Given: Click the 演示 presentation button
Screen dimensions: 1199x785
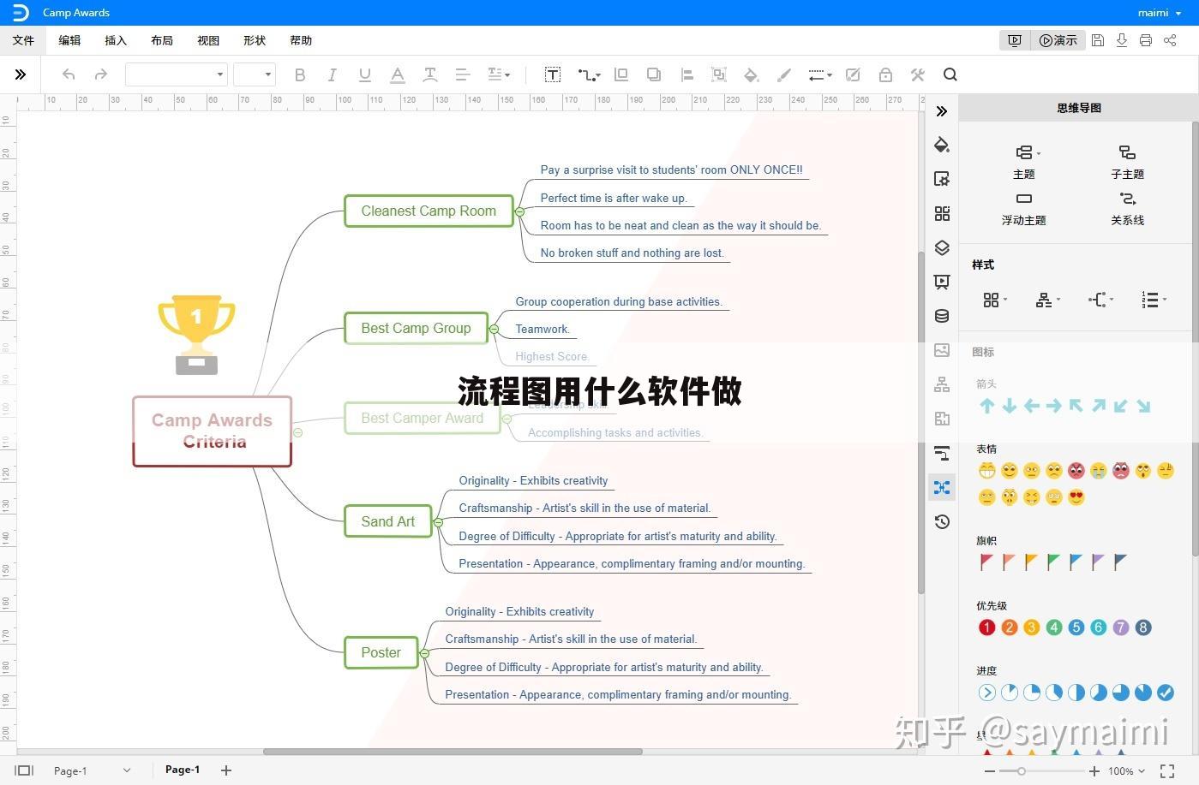Looking at the screenshot, I should click(1058, 40).
